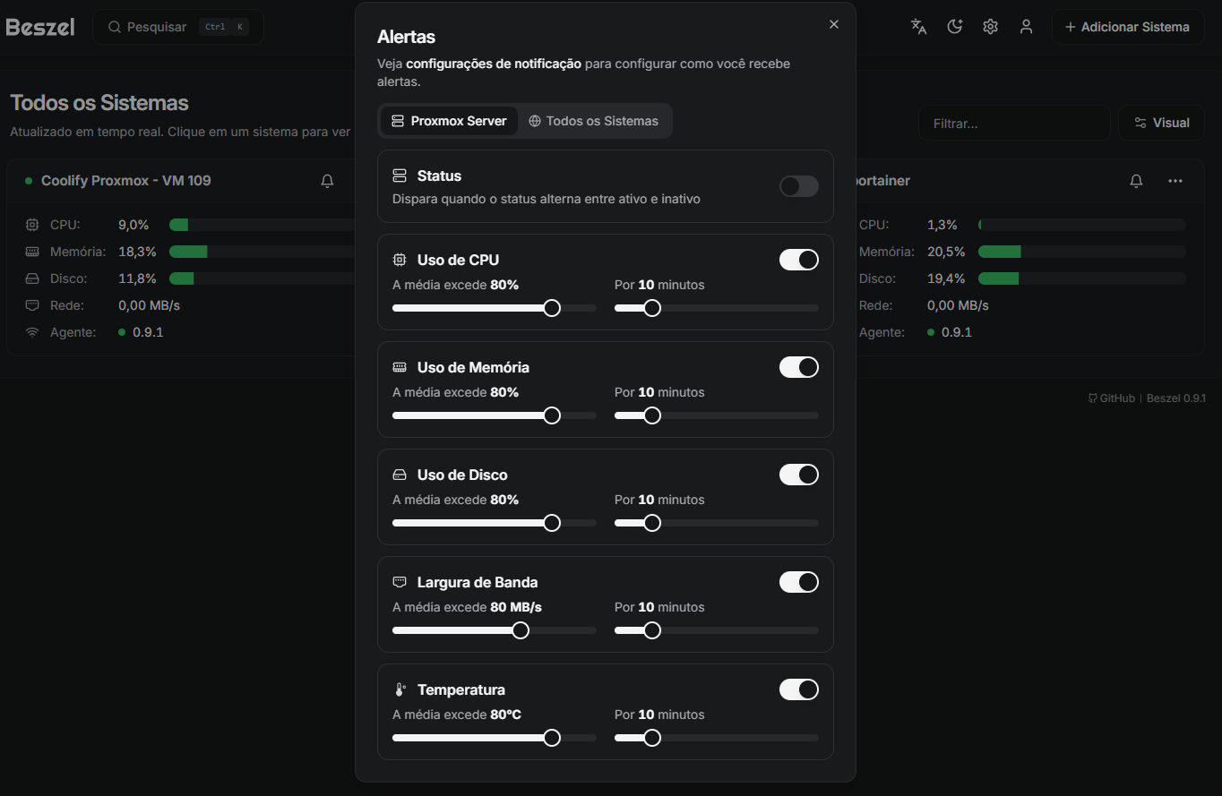This screenshot has height=796, width=1222.
Task: Click the Largura de Banda duration slider handle
Action: pyautogui.click(x=652, y=630)
